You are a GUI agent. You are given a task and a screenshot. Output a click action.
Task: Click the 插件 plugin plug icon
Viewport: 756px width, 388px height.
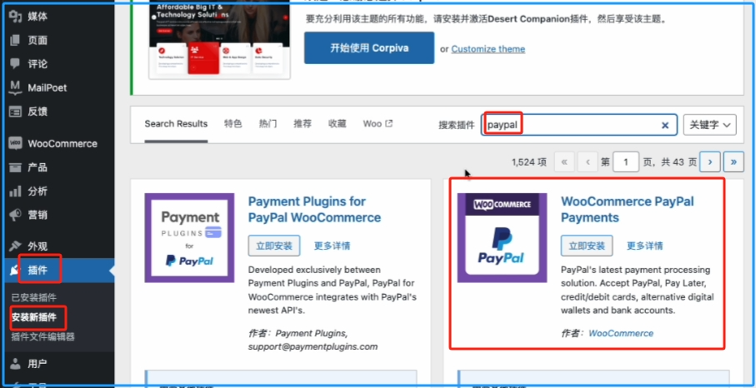[13, 271]
